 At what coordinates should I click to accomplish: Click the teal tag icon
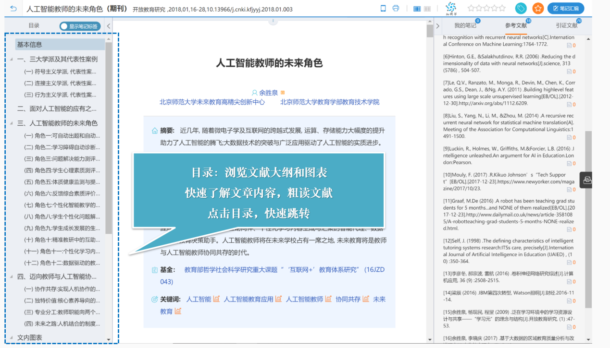point(521,8)
